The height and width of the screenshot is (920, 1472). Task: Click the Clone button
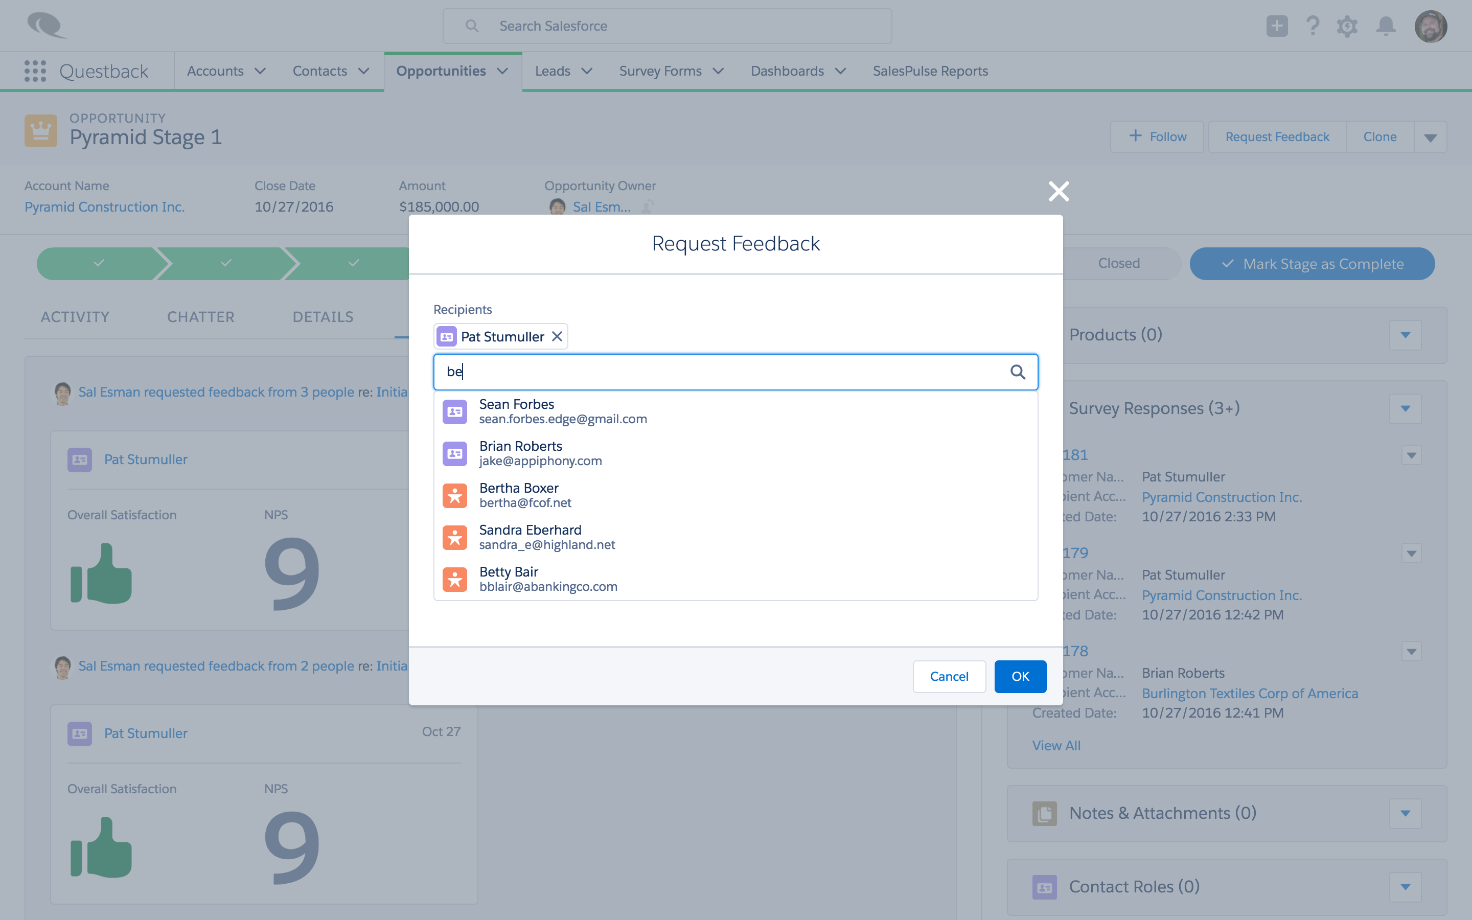1379,137
